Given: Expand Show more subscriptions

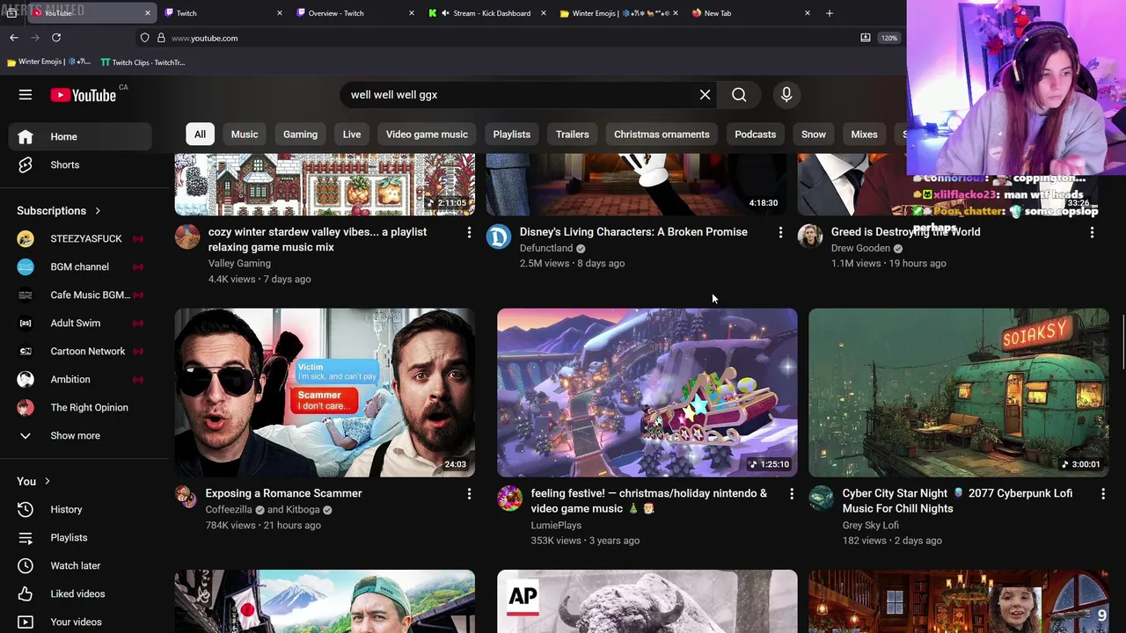Looking at the screenshot, I should [80, 435].
